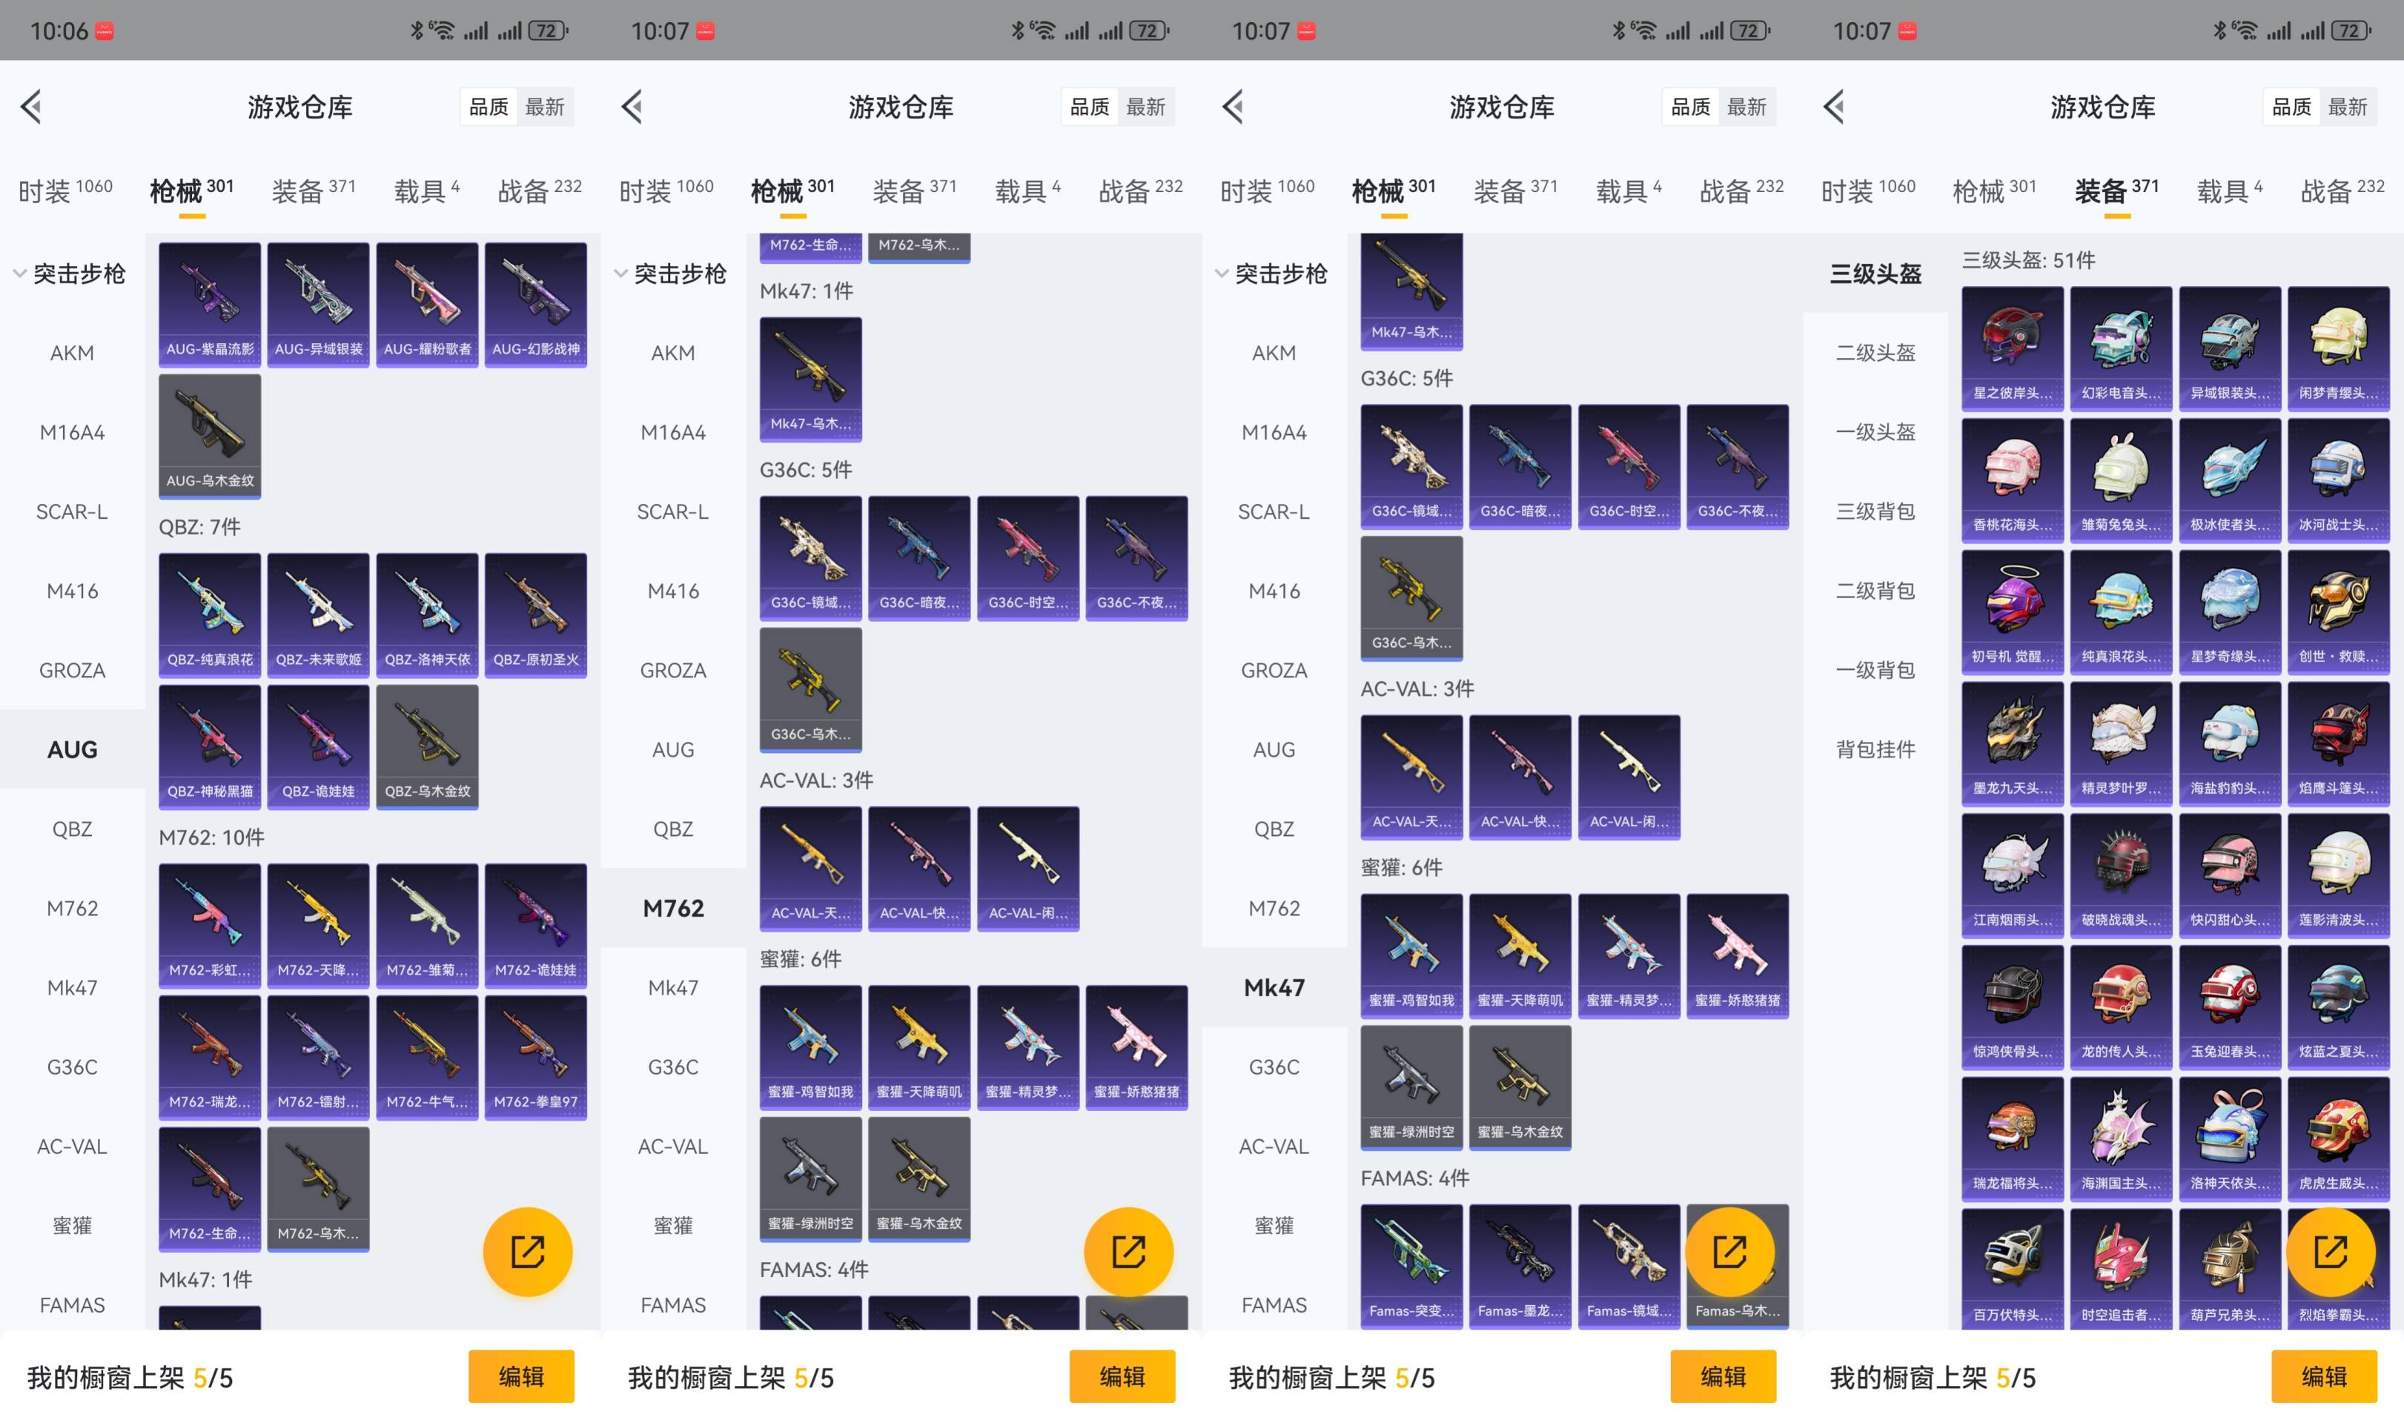The height and width of the screenshot is (1423, 2404).
Task: Toggle 品质 sorting on the helmet screen
Action: 2291,107
